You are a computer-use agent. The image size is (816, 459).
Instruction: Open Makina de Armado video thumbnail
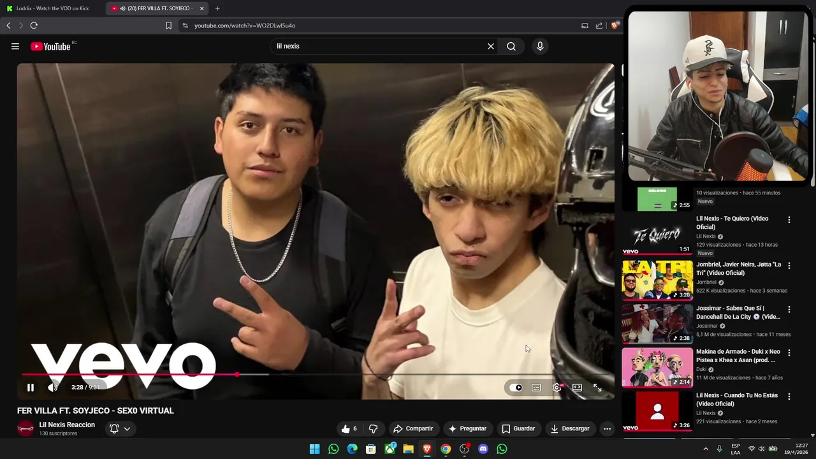657,367
